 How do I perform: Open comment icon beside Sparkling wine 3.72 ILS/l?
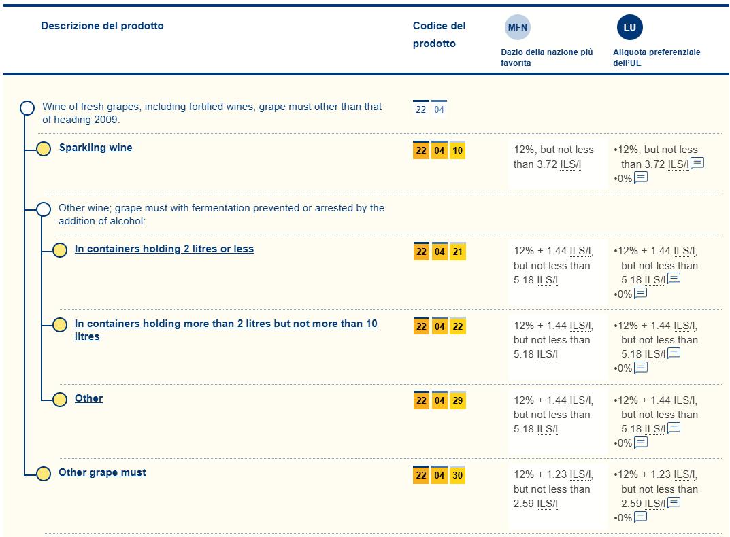coord(697,163)
